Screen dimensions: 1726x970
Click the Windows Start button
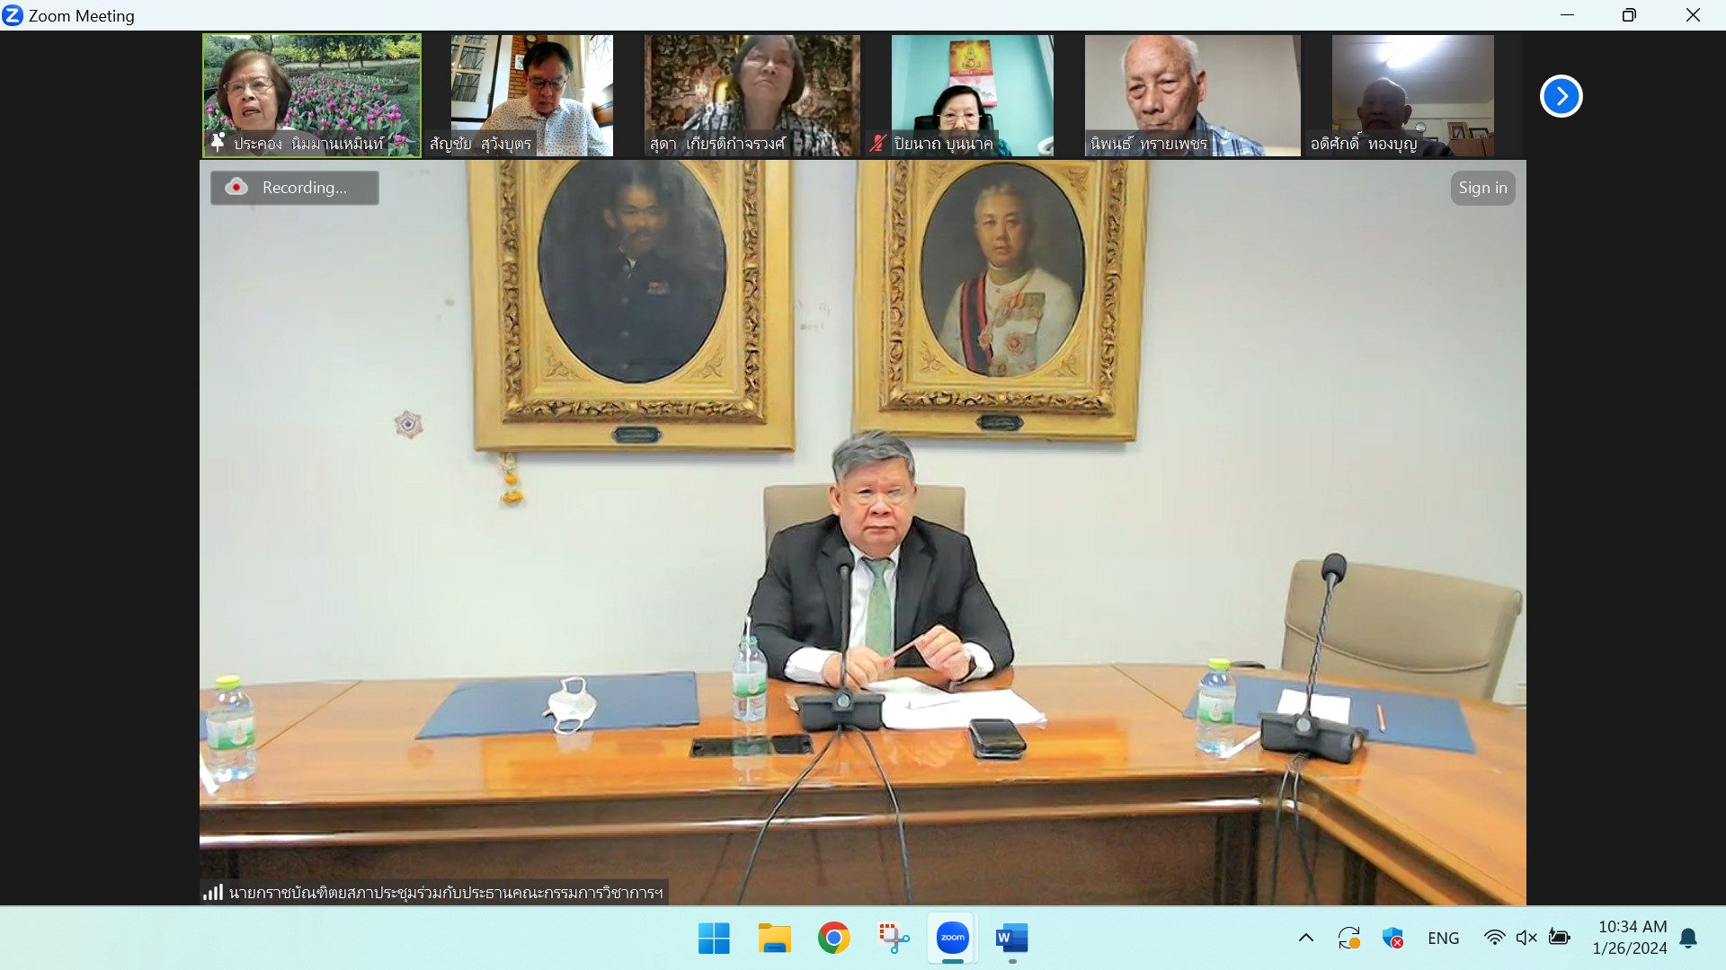[714, 938]
